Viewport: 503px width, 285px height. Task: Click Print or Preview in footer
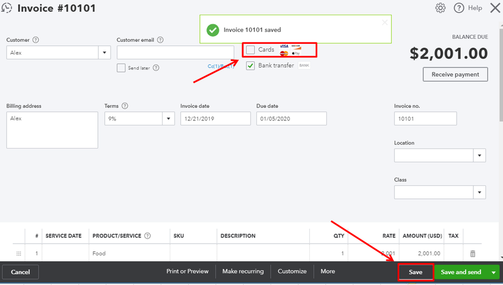(187, 271)
